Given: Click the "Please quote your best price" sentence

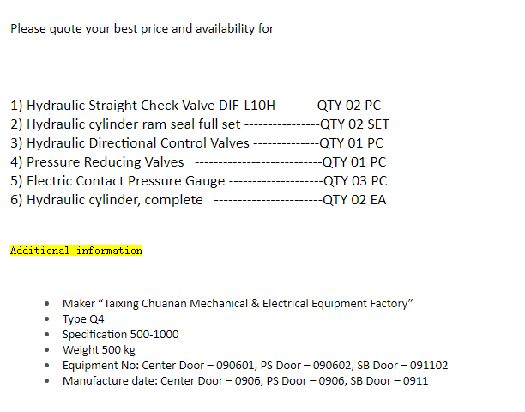Looking at the screenshot, I should [142, 28].
